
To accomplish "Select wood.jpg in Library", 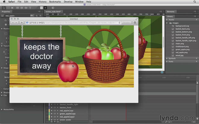I will 179,55.
